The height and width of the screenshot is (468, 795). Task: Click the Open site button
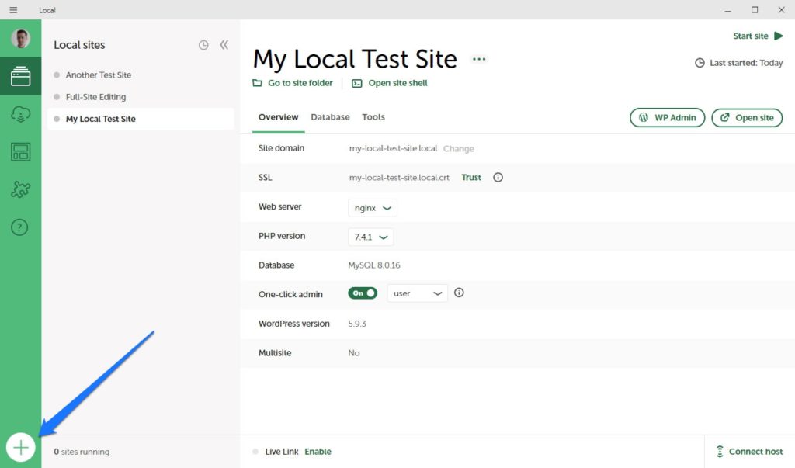747,118
